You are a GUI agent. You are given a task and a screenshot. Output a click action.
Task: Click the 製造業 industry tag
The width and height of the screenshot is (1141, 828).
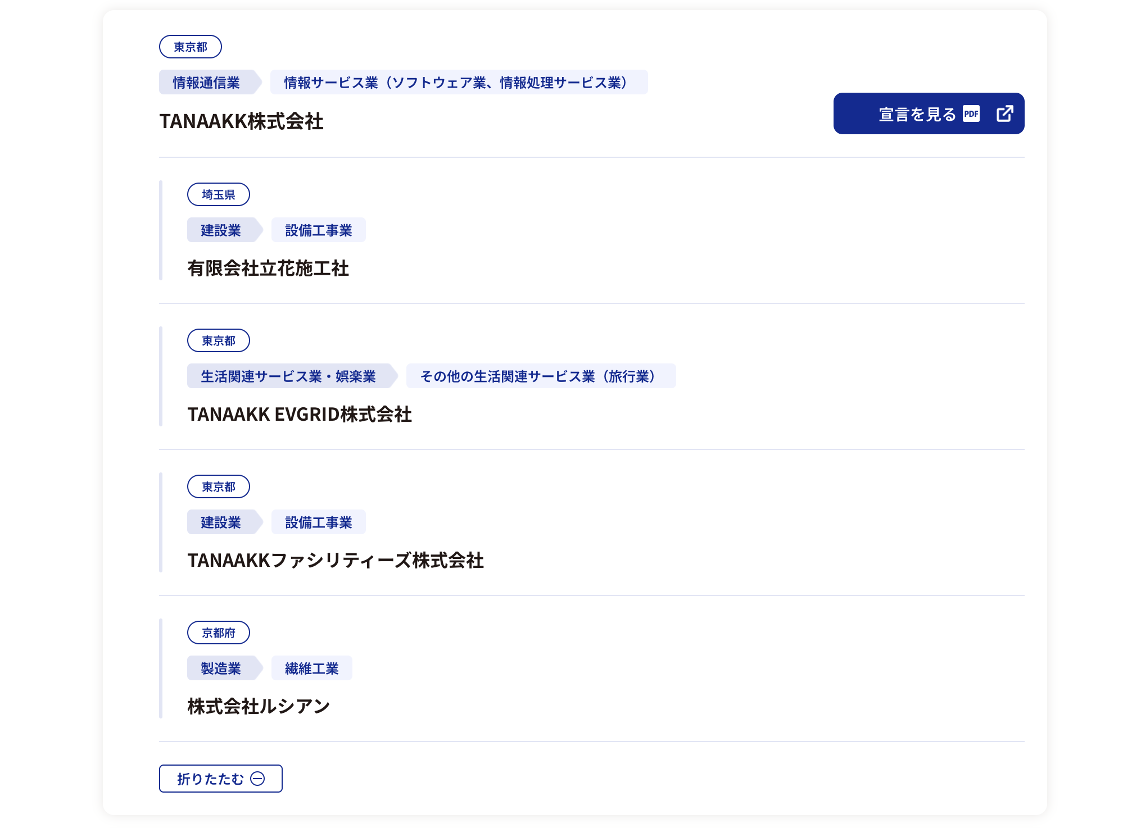225,668
